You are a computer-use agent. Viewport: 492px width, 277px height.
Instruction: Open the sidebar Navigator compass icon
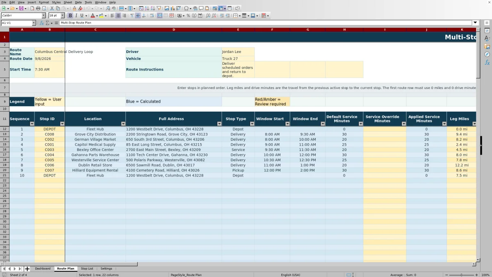tap(487, 54)
